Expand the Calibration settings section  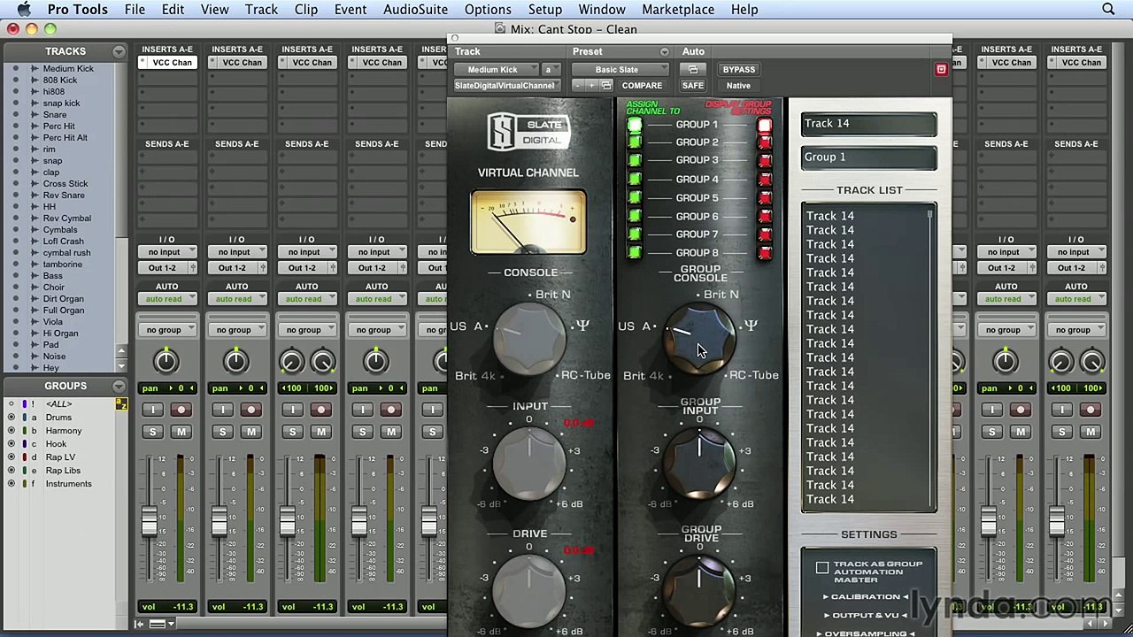coord(867,596)
